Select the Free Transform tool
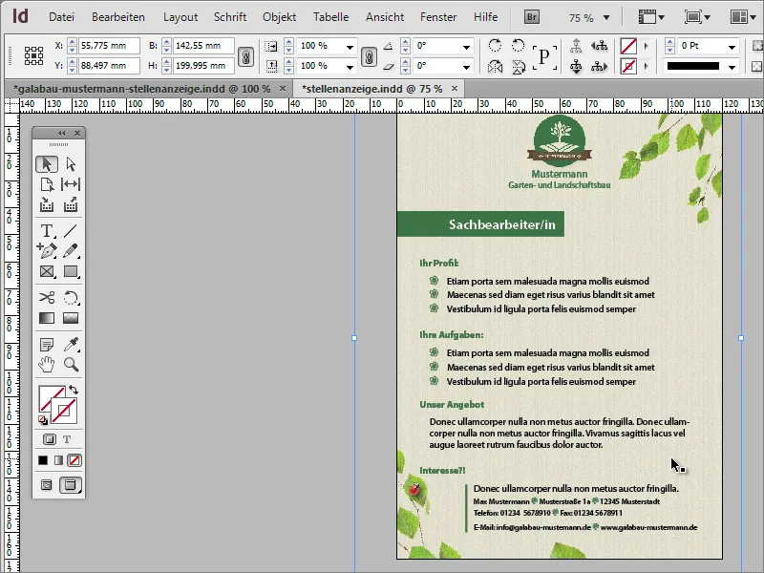764x573 pixels. coord(71,297)
